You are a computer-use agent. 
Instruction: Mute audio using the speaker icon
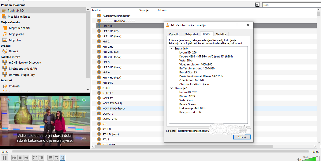tap(299, 159)
